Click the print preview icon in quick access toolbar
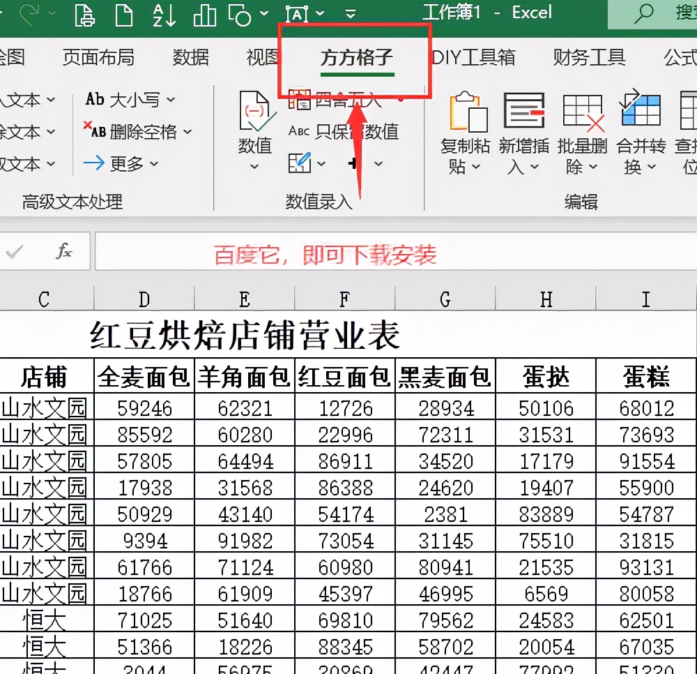Viewport: 697px width, 674px height. [84, 15]
